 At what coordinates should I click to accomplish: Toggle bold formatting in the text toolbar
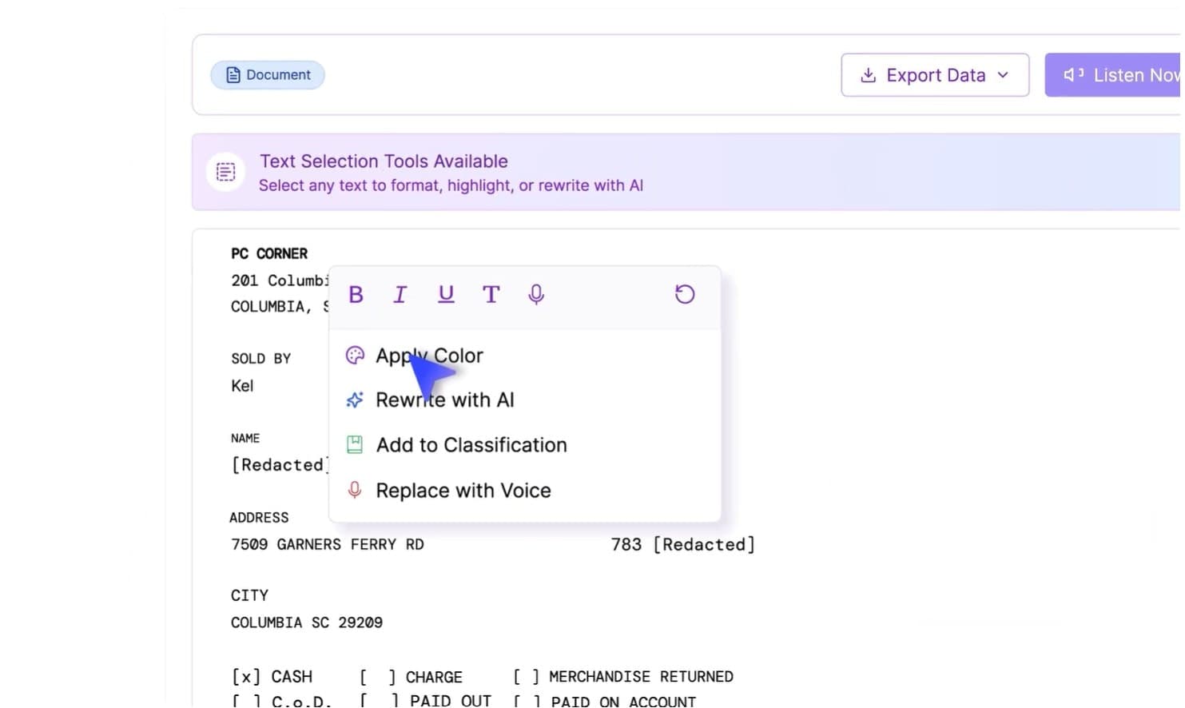click(356, 294)
